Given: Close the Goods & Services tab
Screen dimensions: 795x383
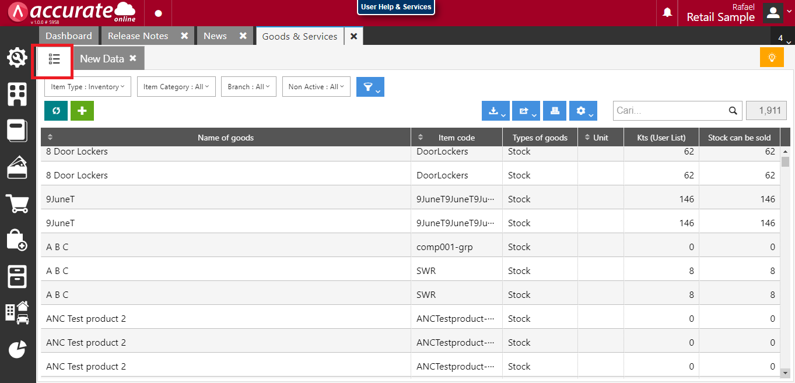Looking at the screenshot, I should 353,36.
